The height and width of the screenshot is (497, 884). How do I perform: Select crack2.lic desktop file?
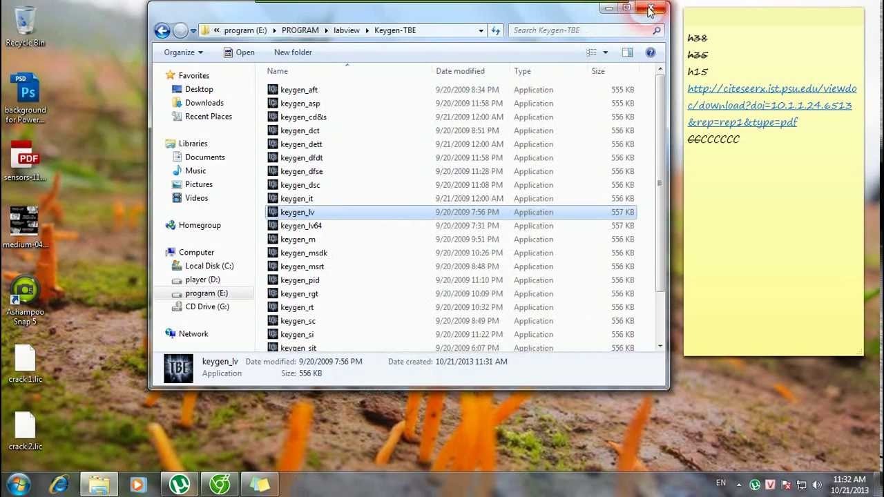25,431
